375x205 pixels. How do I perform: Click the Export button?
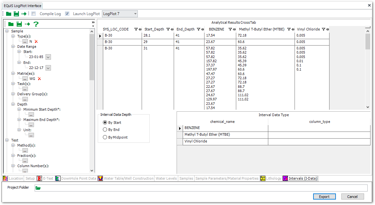[324, 196]
